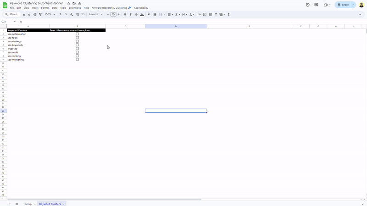
Task: Check the box for seo tools
Action: click(77, 38)
